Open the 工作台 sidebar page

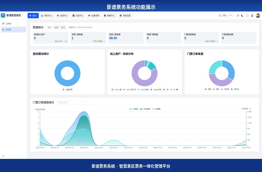coord(13,24)
